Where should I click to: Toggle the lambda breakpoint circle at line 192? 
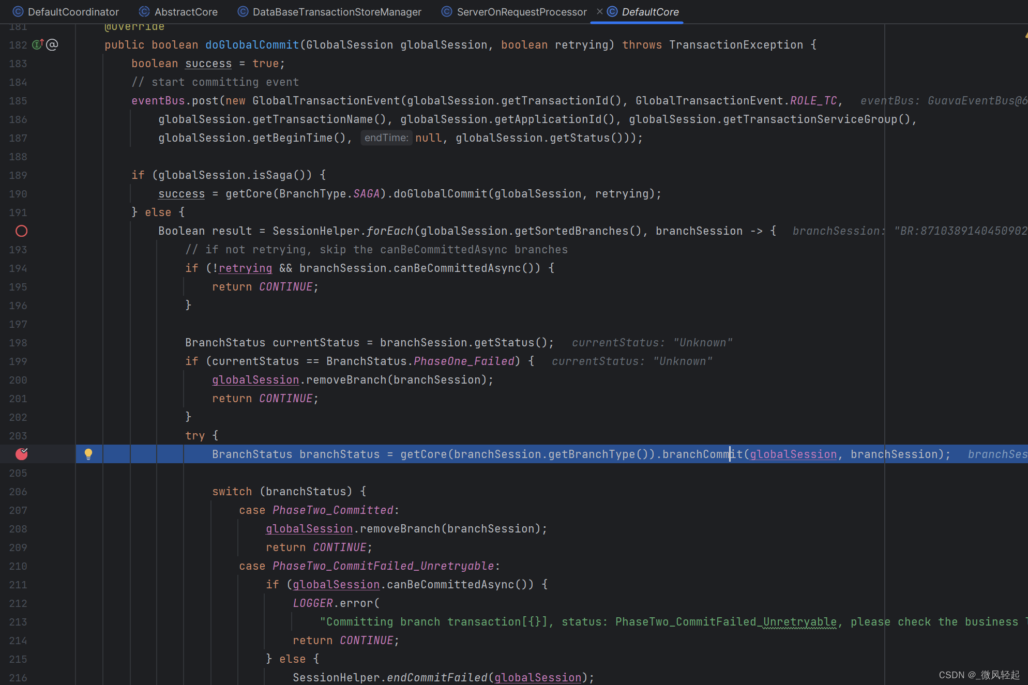pos(21,231)
